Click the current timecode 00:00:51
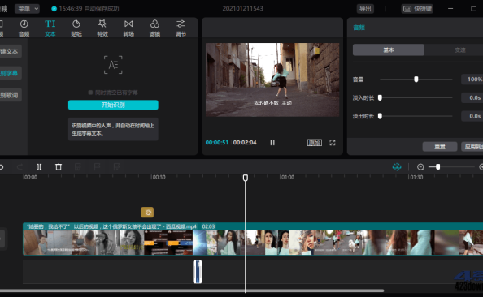The height and width of the screenshot is (297, 483). tap(217, 143)
